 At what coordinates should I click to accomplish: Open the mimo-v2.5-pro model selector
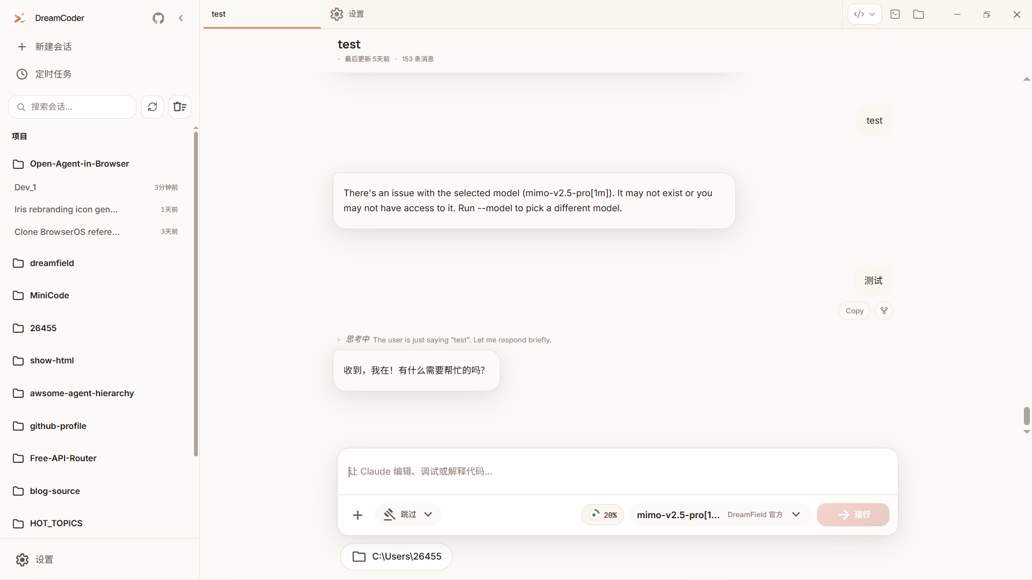[x=719, y=515]
